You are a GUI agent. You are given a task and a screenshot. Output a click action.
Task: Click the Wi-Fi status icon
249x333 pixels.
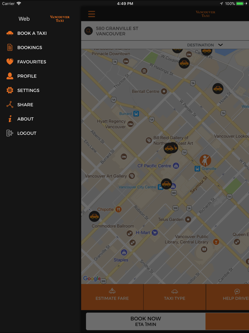click(19, 3)
